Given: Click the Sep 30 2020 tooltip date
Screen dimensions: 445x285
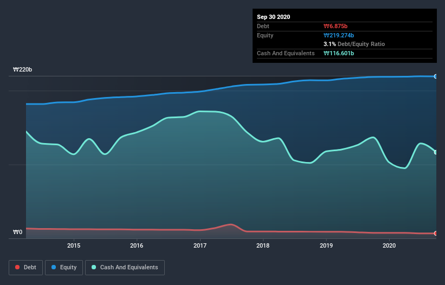Looking at the screenshot, I should click(274, 17).
